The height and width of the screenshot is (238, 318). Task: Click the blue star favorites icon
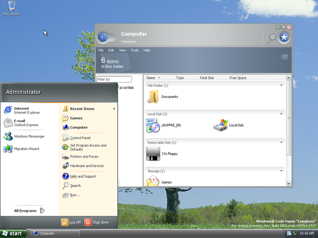coord(284,38)
